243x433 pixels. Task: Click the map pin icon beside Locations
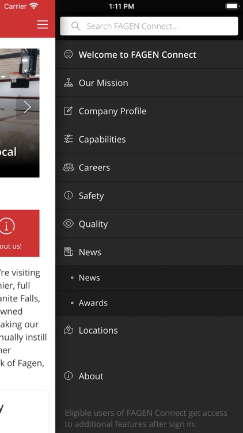pyautogui.click(x=68, y=330)
